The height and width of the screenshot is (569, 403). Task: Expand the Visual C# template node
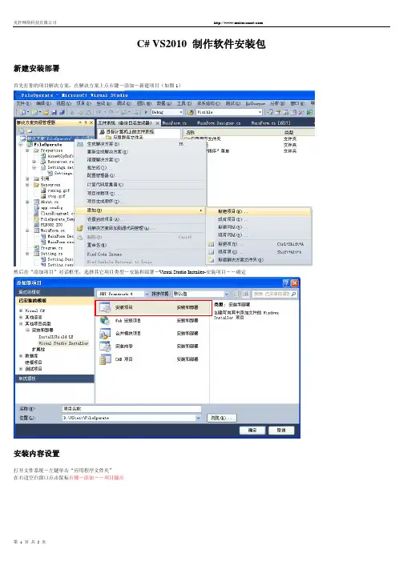pos(21,311)
